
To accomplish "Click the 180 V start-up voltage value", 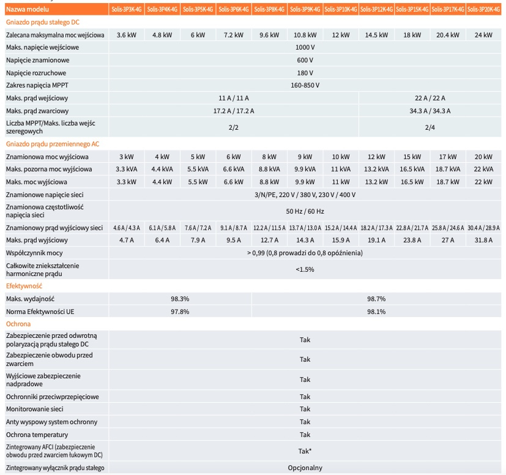I will tap(305, 73).
